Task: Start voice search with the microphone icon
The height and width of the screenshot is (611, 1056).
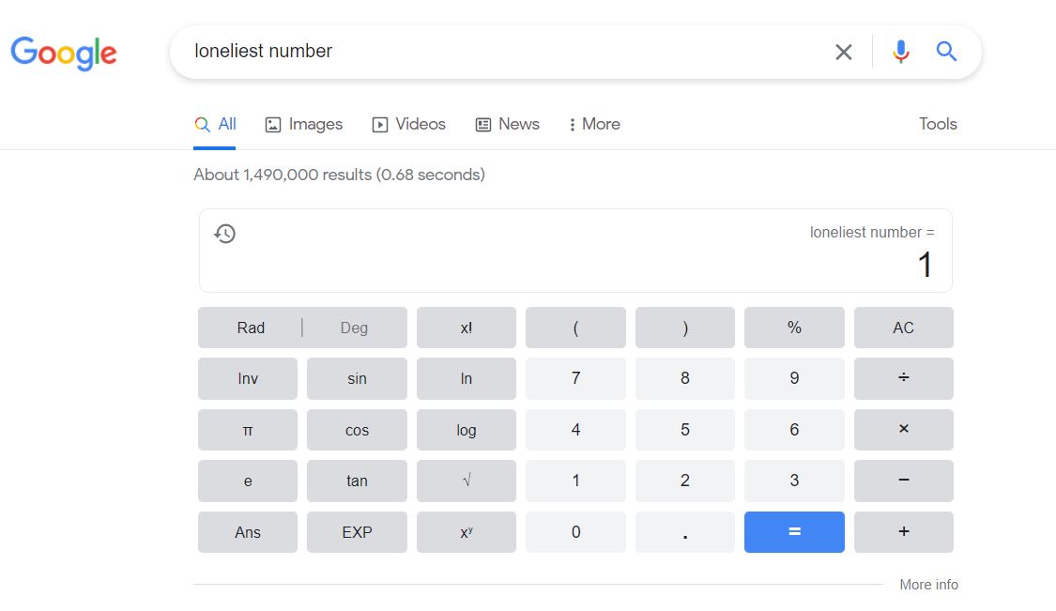Action: point(900,52)
